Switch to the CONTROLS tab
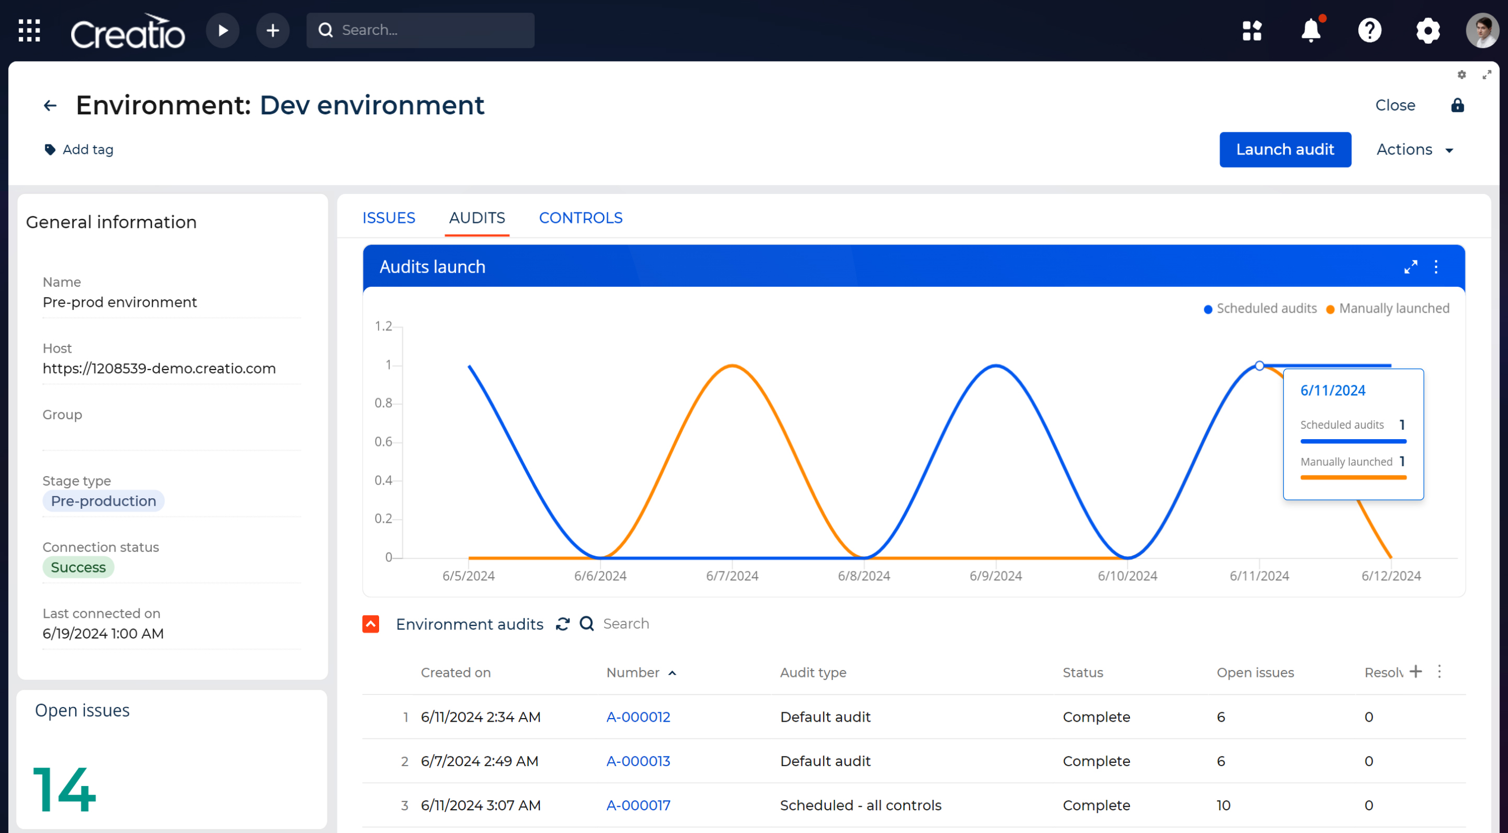The width and height of the screenshot is (1508, 833). tap(580, 217)
